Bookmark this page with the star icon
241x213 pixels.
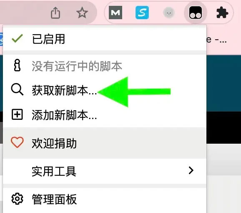pos(82,13)
